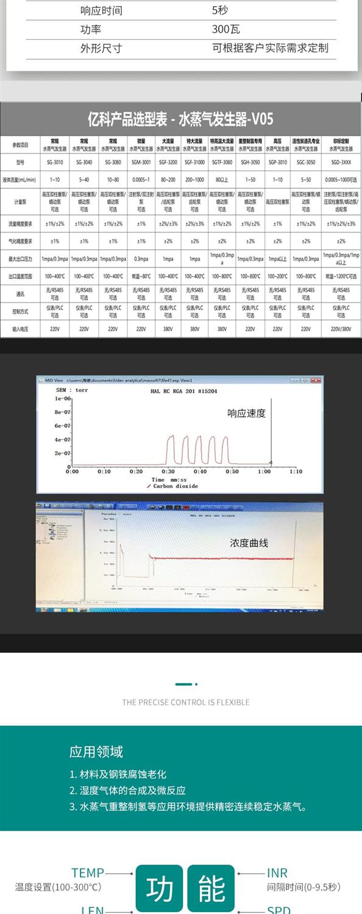This screenshot has height=914, width=362.
Task: Click the green 功 tile
Action: coord(159,888)
